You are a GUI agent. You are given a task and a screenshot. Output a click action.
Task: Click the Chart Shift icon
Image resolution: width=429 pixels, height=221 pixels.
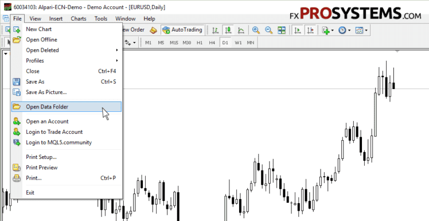tap(310, 30)
